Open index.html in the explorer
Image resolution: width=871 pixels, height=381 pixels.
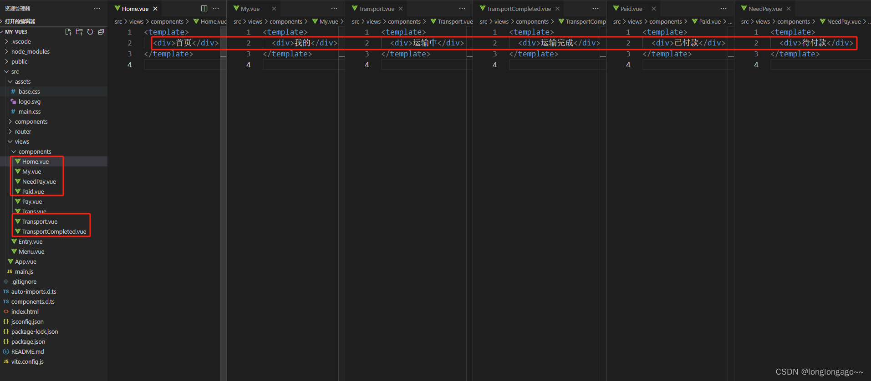pyautogui.click(x=54, y=311)
